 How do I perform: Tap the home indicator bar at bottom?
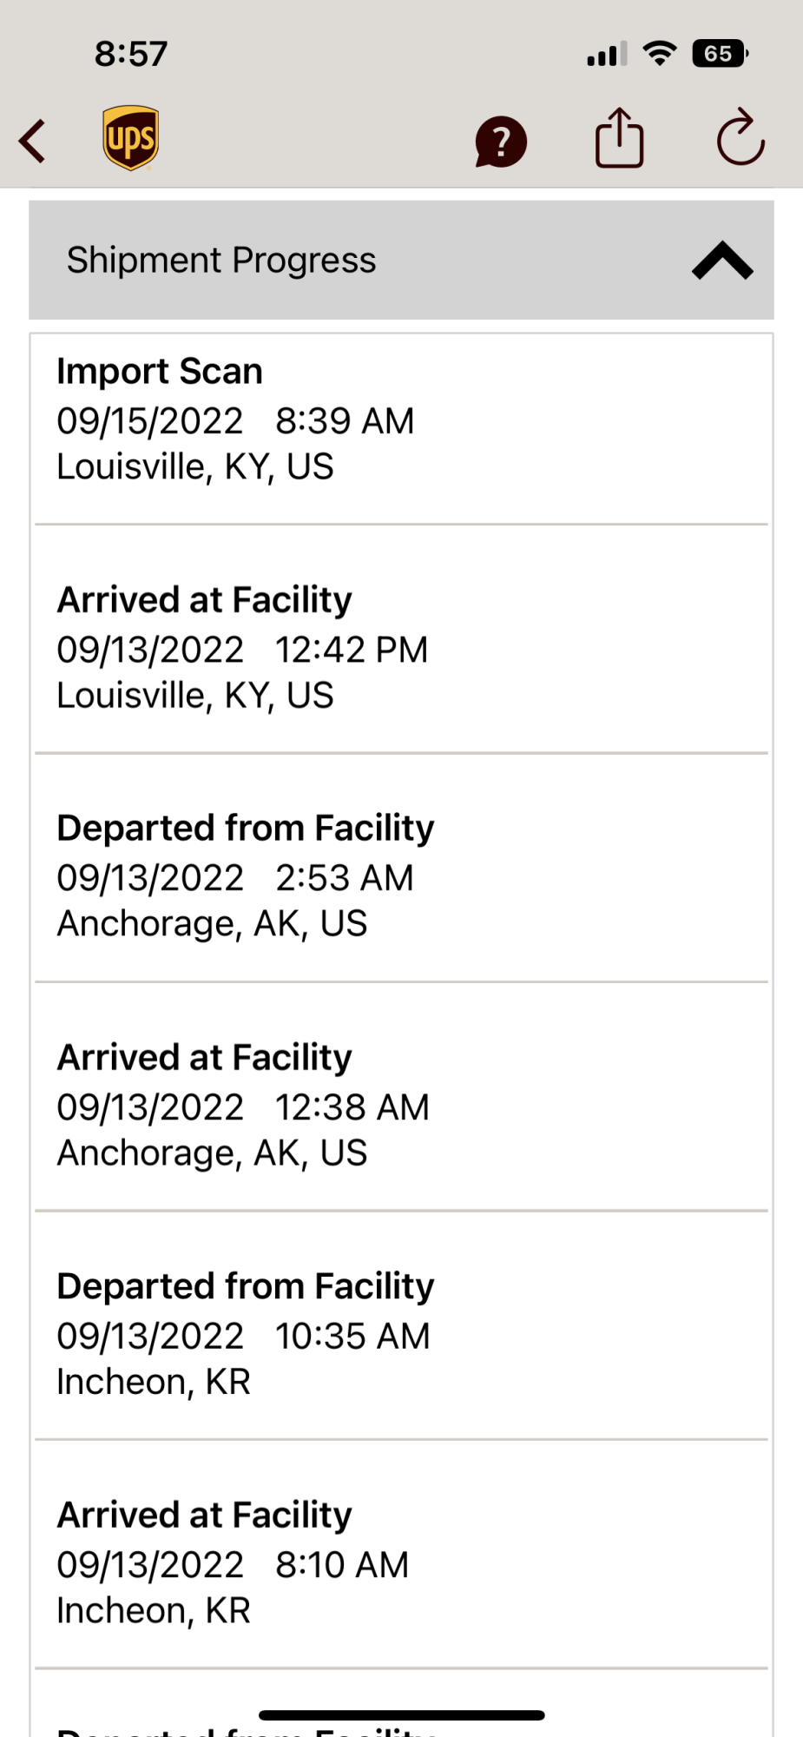(x=401, y=1715)
